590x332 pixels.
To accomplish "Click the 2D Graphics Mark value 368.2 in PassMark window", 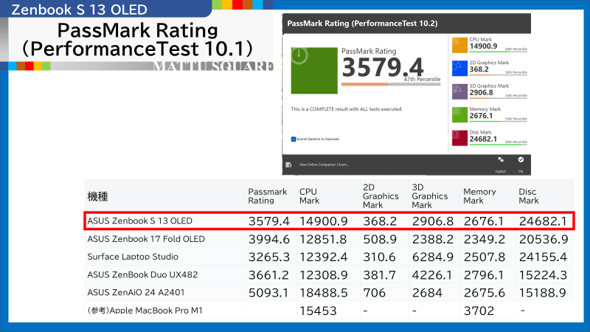I will point(479,69).
